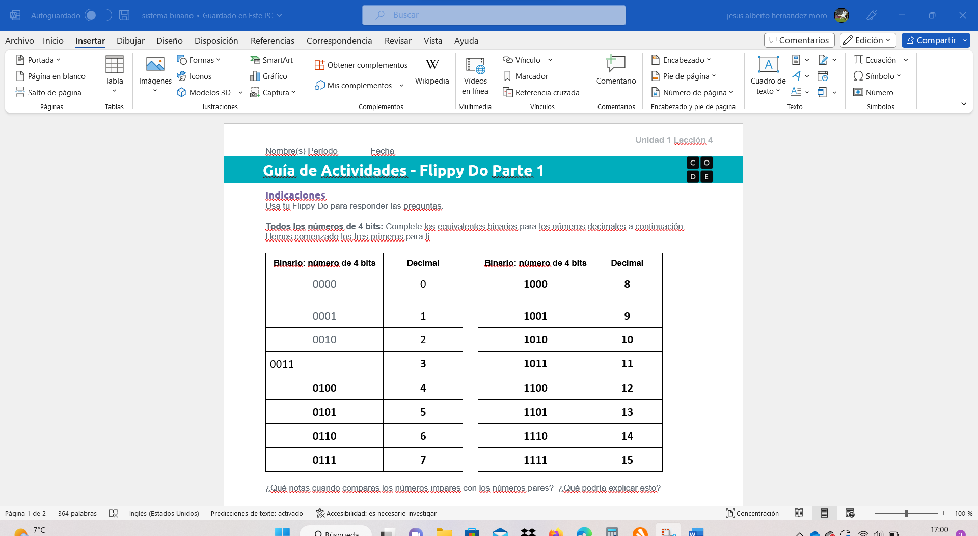Click the Object insert icon in Texto group

(822, 92)
